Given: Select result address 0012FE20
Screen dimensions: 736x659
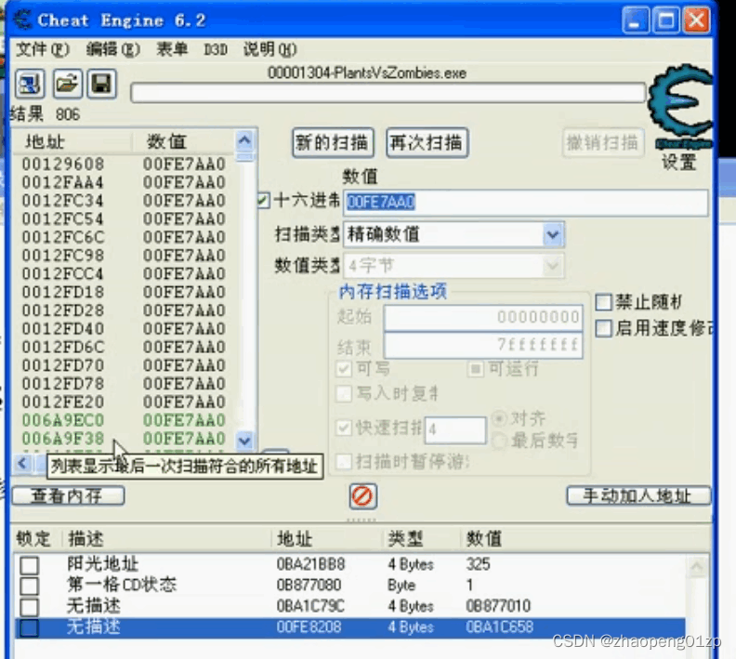Looking at the screenshot, I should click(63, 402).
